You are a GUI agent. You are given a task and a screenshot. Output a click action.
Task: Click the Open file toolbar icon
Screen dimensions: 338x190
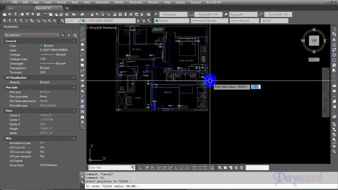click(10, 14)
